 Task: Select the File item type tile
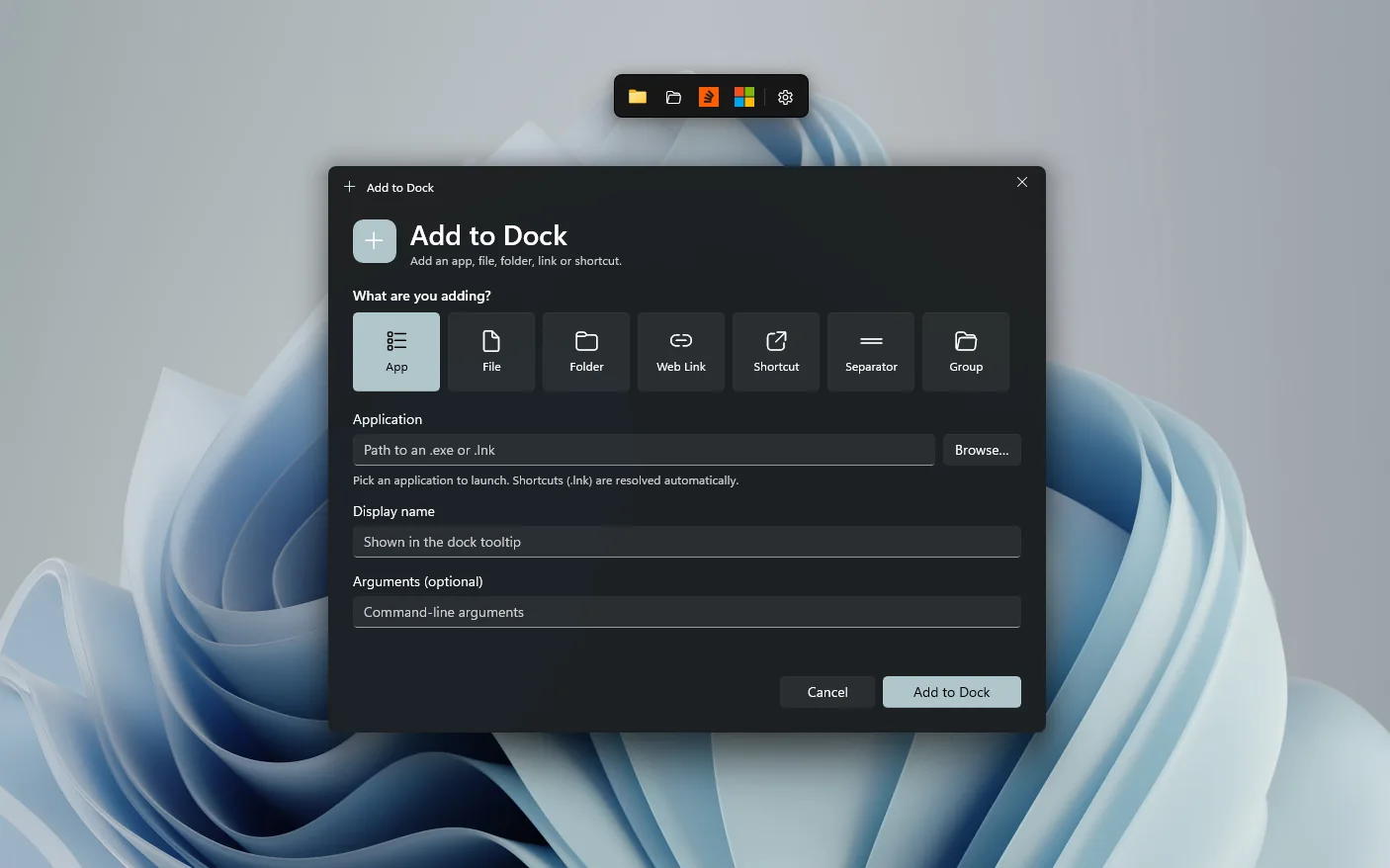tap(491, 352)
